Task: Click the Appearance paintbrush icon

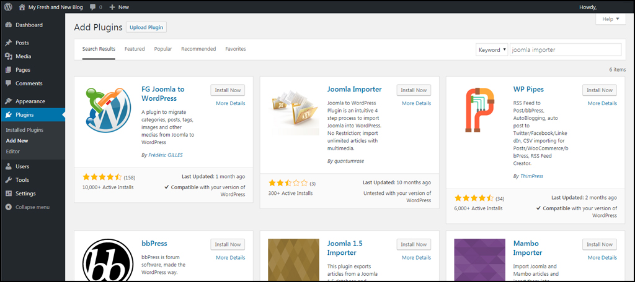Action: (9, 101)
